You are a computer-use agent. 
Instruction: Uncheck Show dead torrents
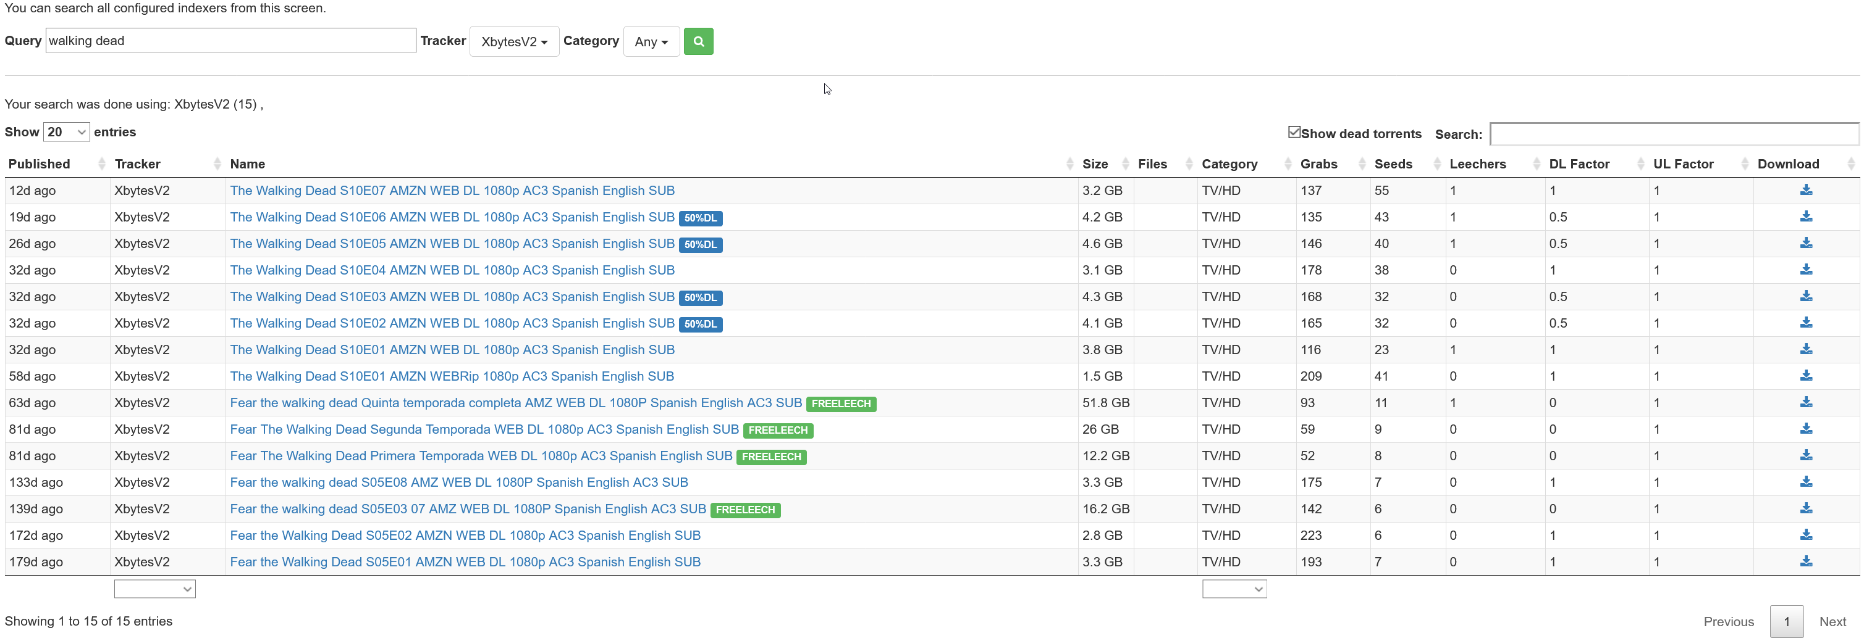(1294, 131)
